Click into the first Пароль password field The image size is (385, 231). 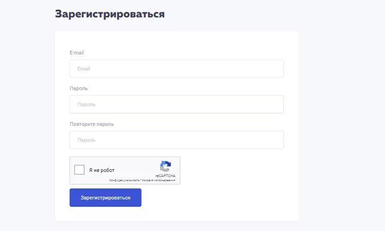(x=177, y=104)
